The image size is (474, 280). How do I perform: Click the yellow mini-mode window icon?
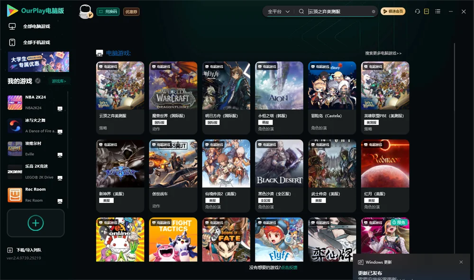(x=426, y=11)
